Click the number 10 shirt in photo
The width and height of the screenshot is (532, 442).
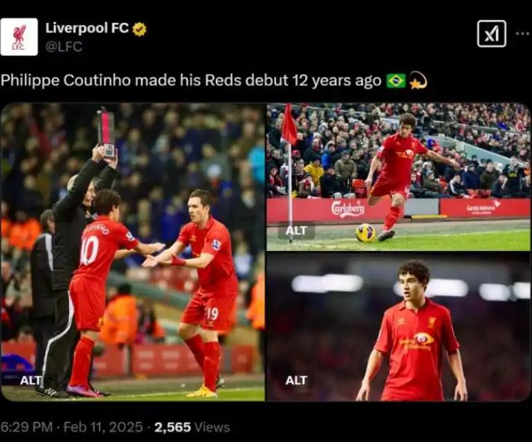(x=89, y=250)
